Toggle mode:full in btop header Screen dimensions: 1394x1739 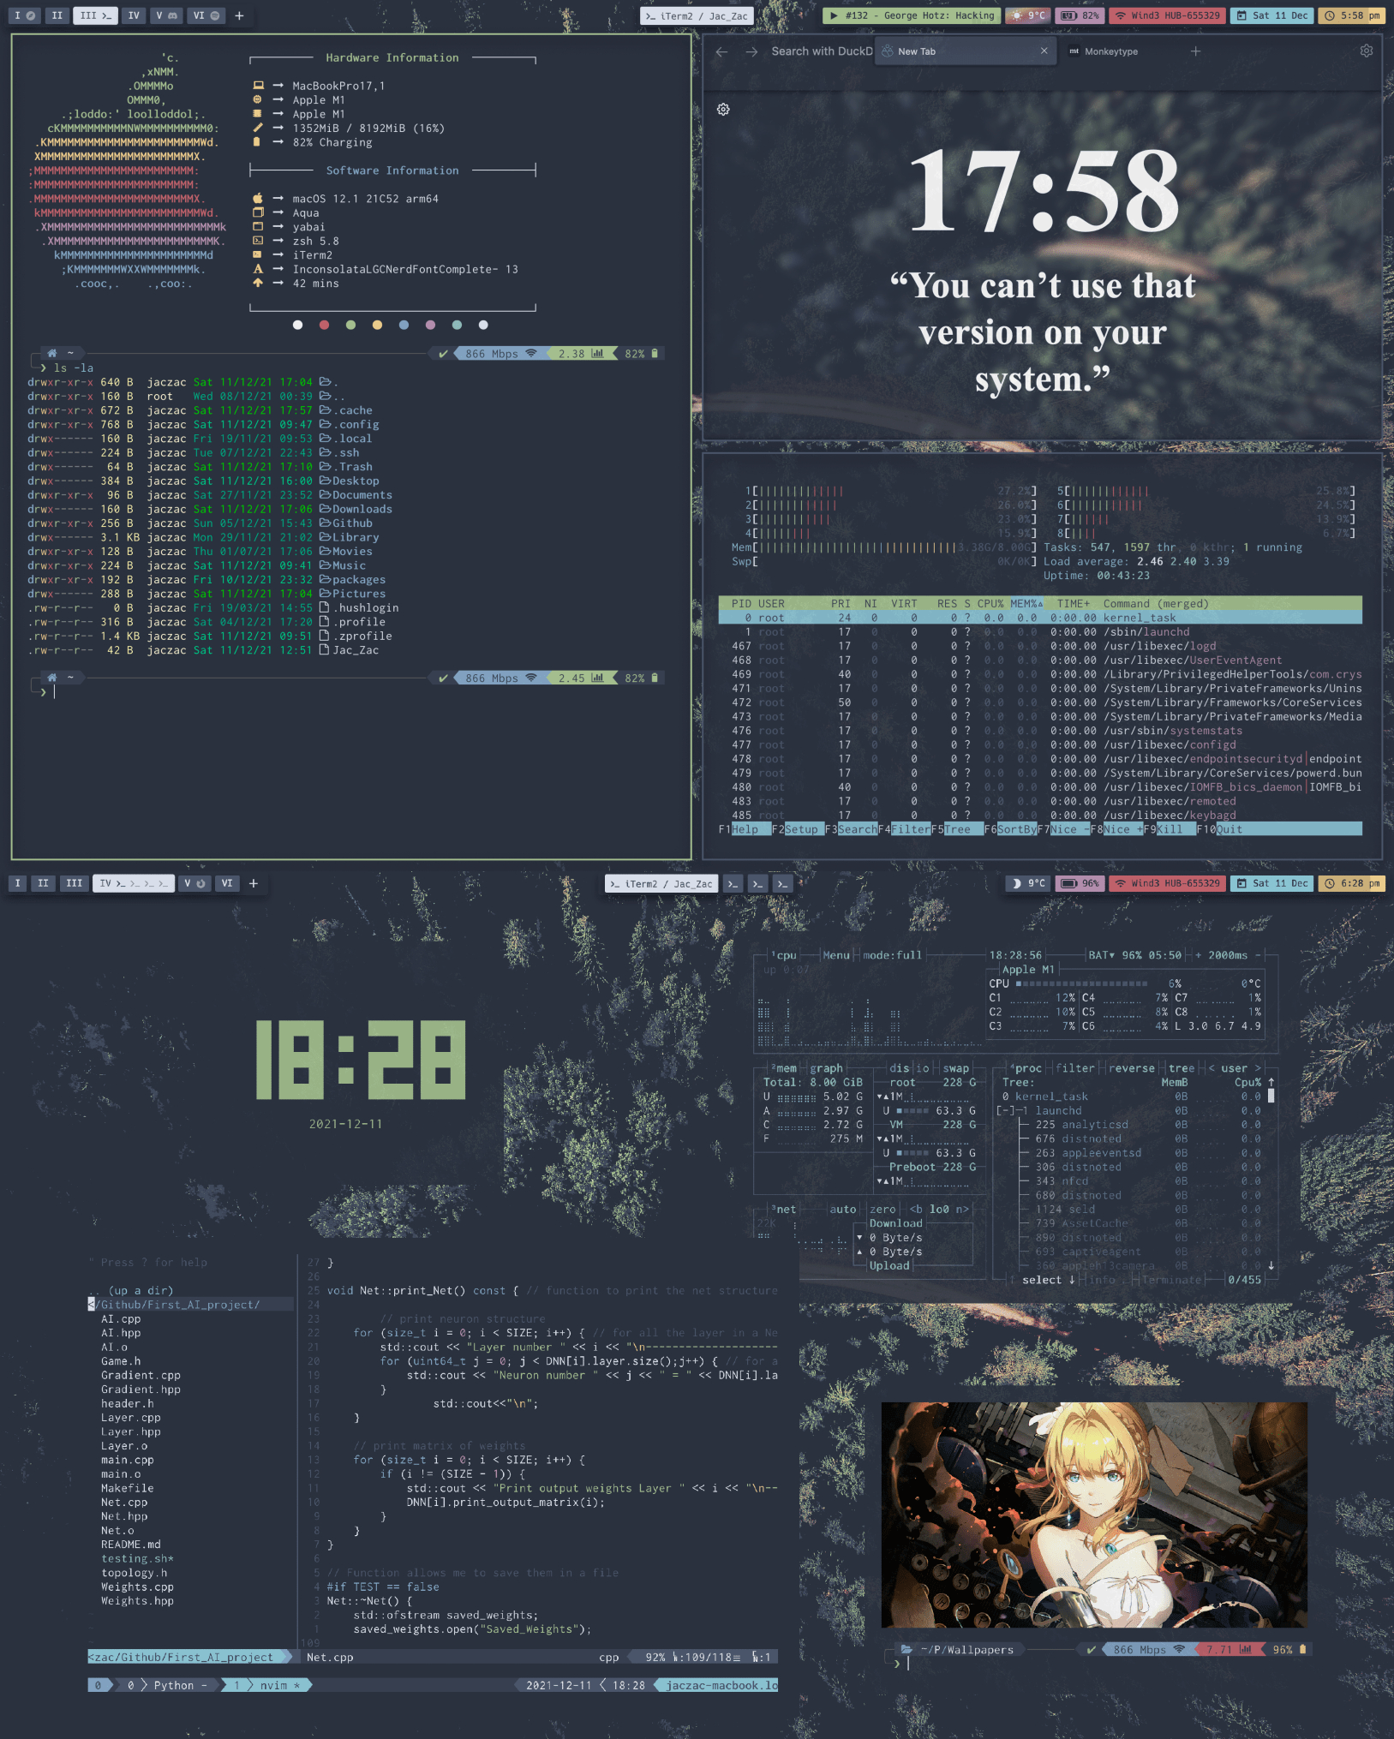click(893, 955)
